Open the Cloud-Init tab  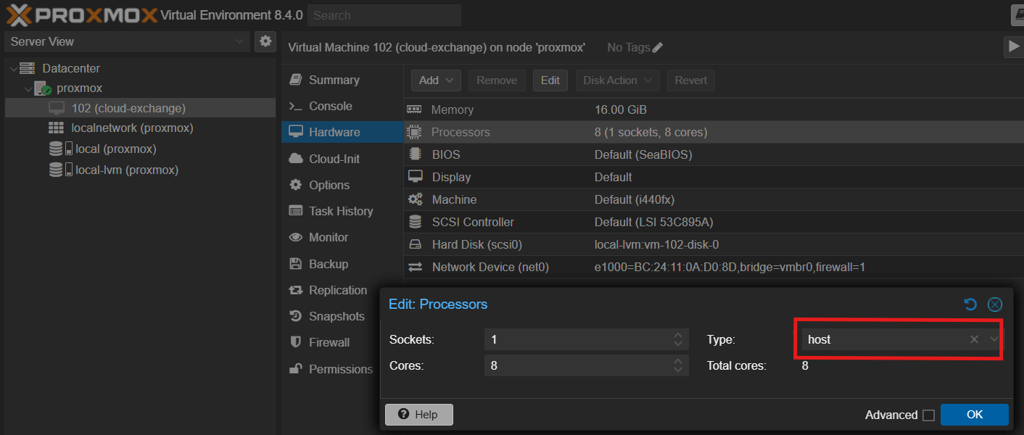click(342, 159)
